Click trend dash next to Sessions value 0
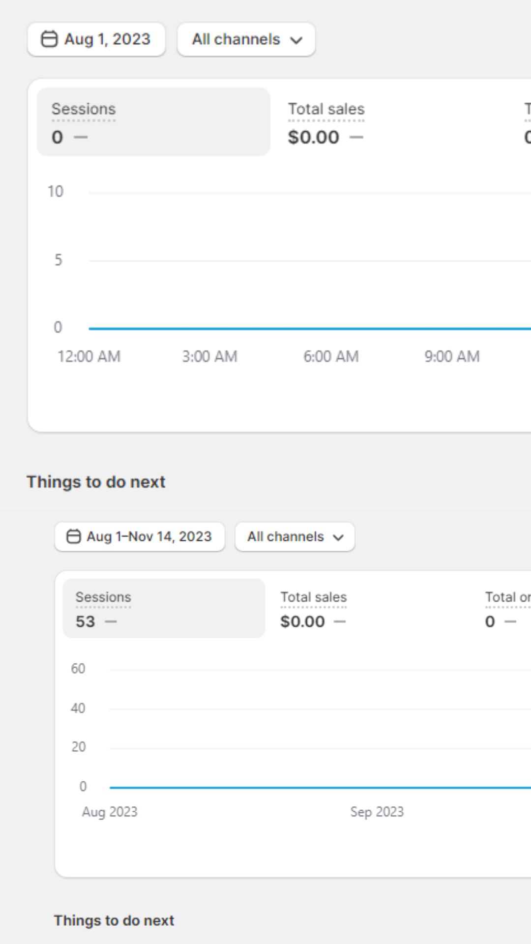 click(81, 137)
